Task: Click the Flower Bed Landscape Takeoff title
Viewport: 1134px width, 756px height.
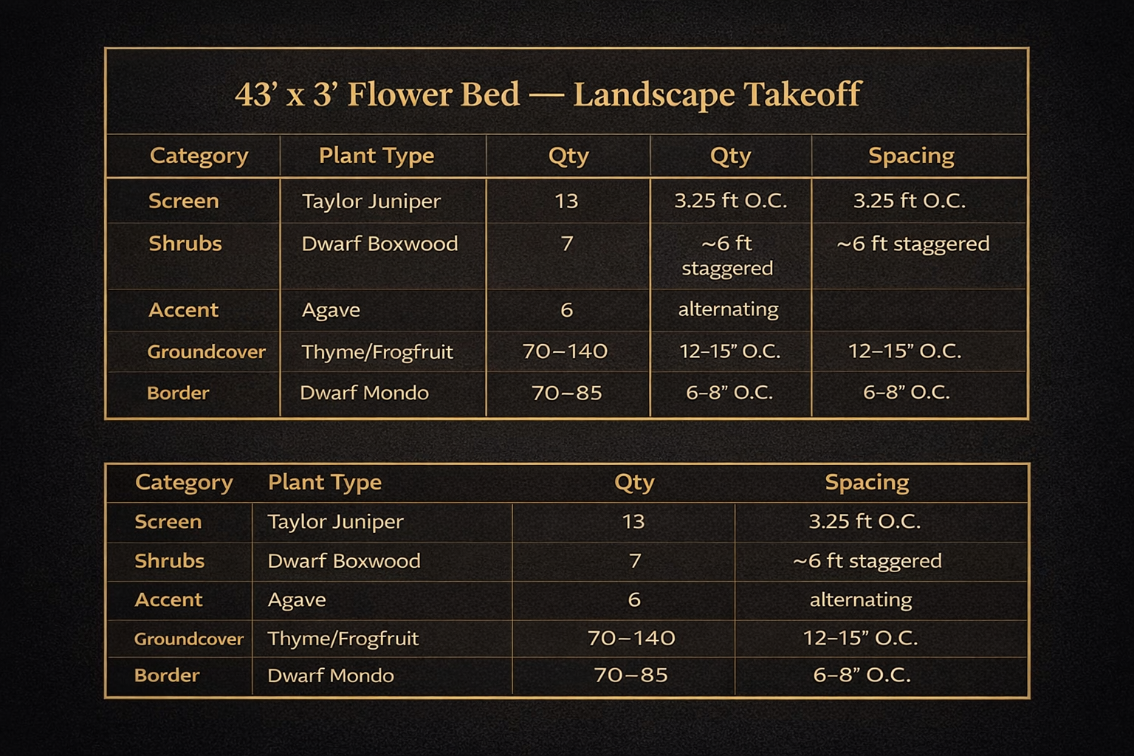Action: click(x=548, y=94)
